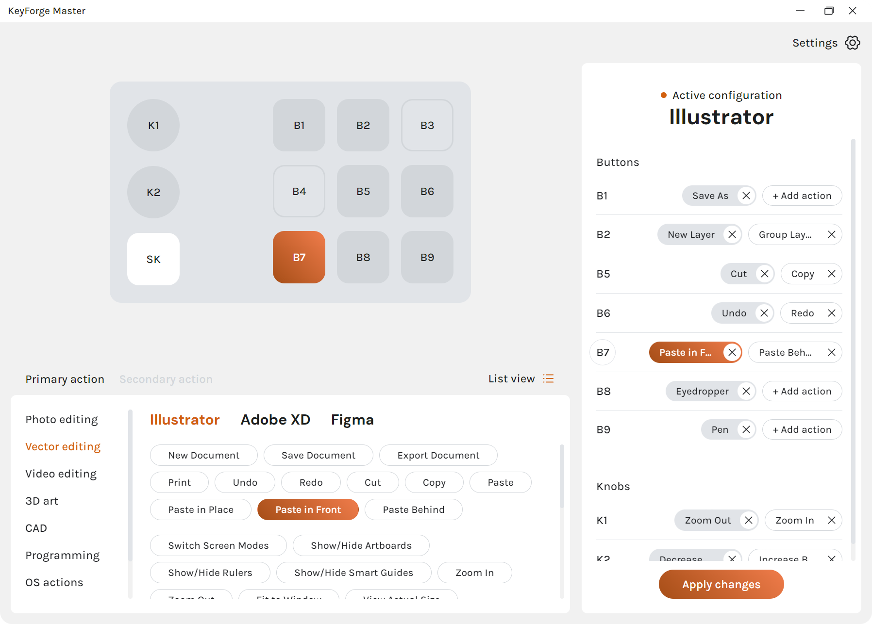Select the B7 row label in configuration
872x624 pixels.
(603, 352)
